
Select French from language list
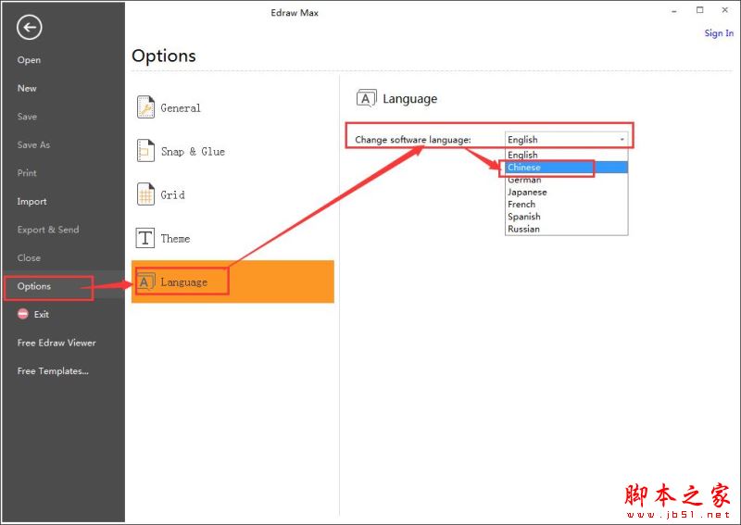click(566, 204)
